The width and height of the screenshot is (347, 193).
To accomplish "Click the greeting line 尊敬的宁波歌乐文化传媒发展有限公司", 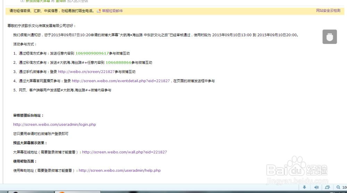I will (42, 26).
